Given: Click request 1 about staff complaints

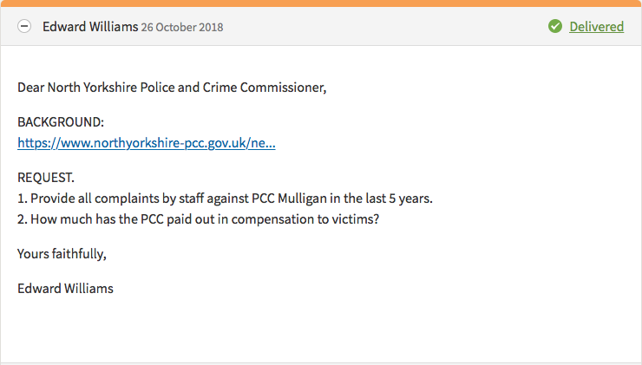Looking at the screenshot, I should pyautogui.click(x=225, y=199).
